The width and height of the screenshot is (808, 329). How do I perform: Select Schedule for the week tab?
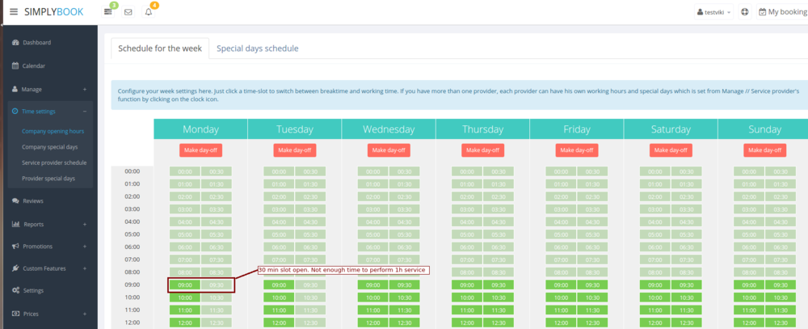(x=159, y=49)
